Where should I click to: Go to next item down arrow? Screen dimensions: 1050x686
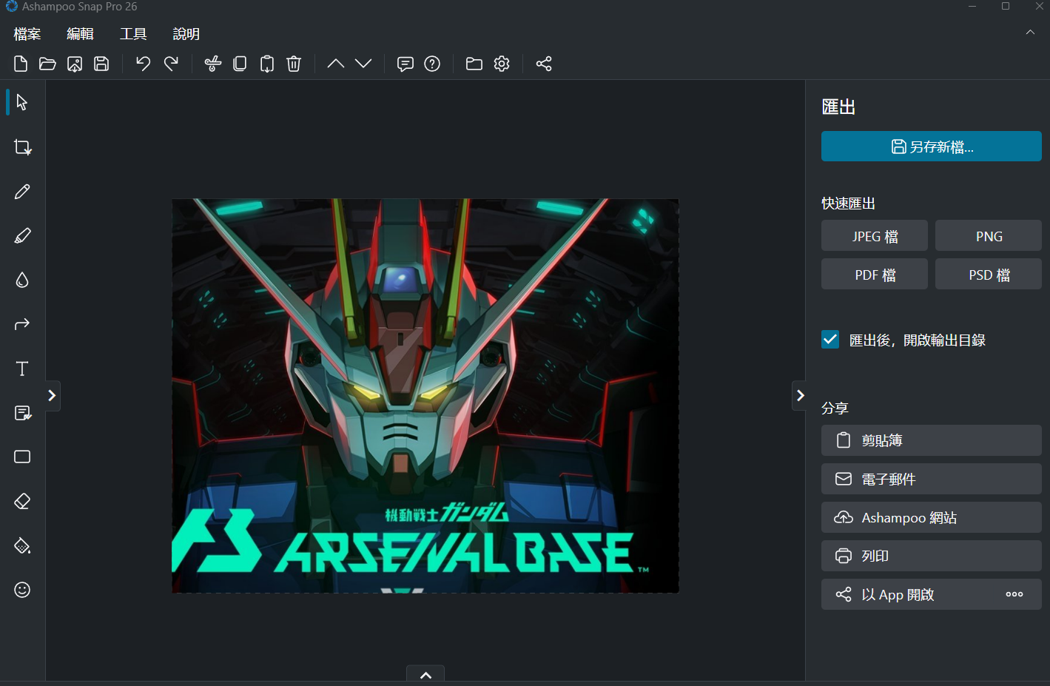(x=363, y=64)
